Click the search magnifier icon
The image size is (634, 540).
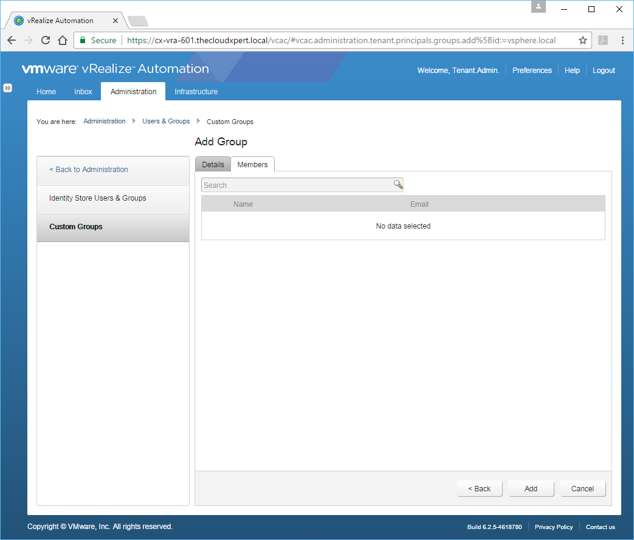coord(398,185)
